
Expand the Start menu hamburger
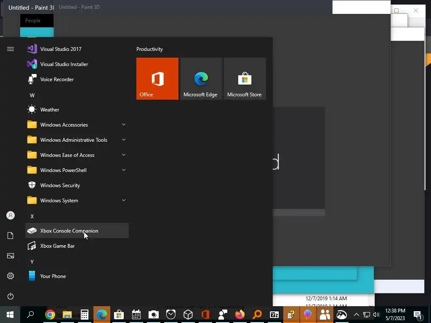(11, 49)
